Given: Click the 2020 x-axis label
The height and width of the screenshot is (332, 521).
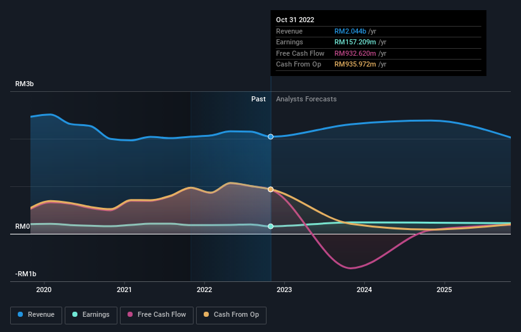Looking at the screenshot, I should (x=44, y=290).
